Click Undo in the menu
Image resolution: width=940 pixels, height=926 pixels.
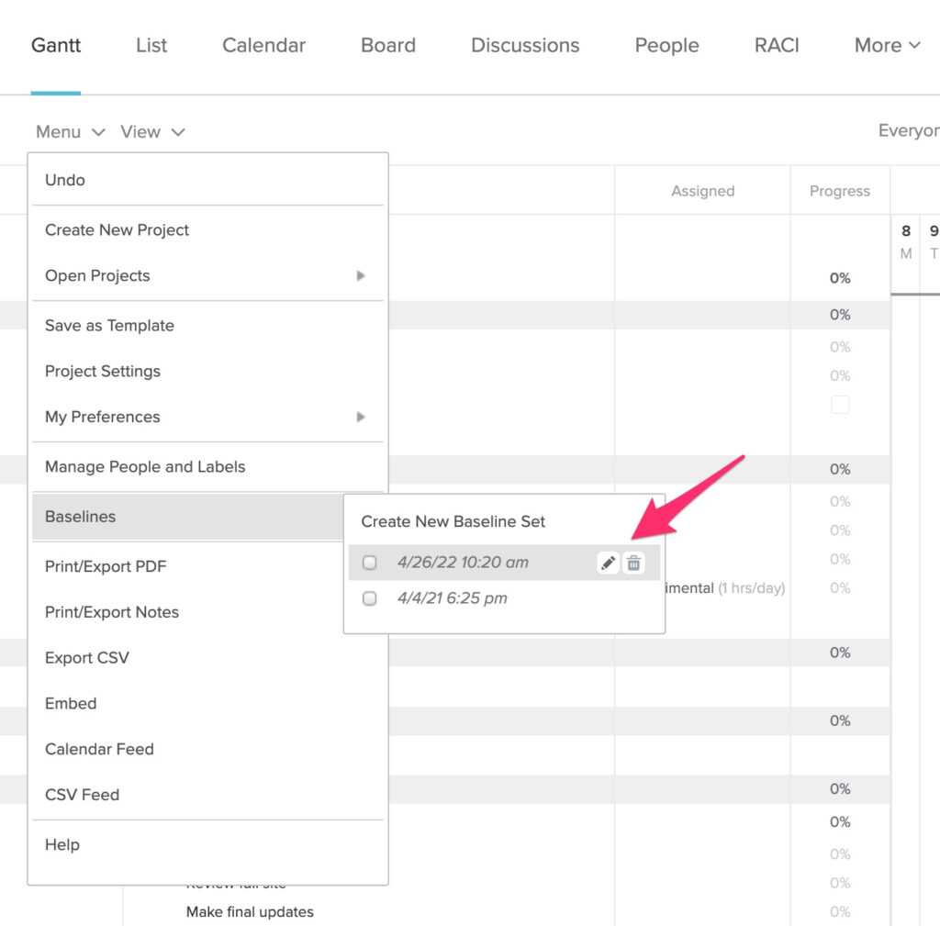coord(65,180)
